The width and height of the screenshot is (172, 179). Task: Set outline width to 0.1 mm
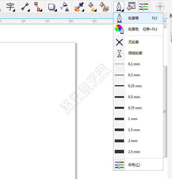[x=138, y=64]
